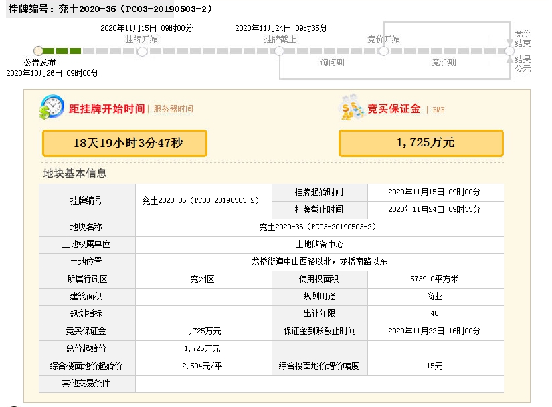Click the clock icon beside 距挂牌开始时间
The width and height of the screenshot is (552, 407).
(52, 107)
